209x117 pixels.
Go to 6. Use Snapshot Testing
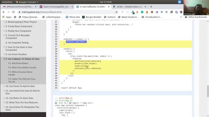(x=17, y=43)
